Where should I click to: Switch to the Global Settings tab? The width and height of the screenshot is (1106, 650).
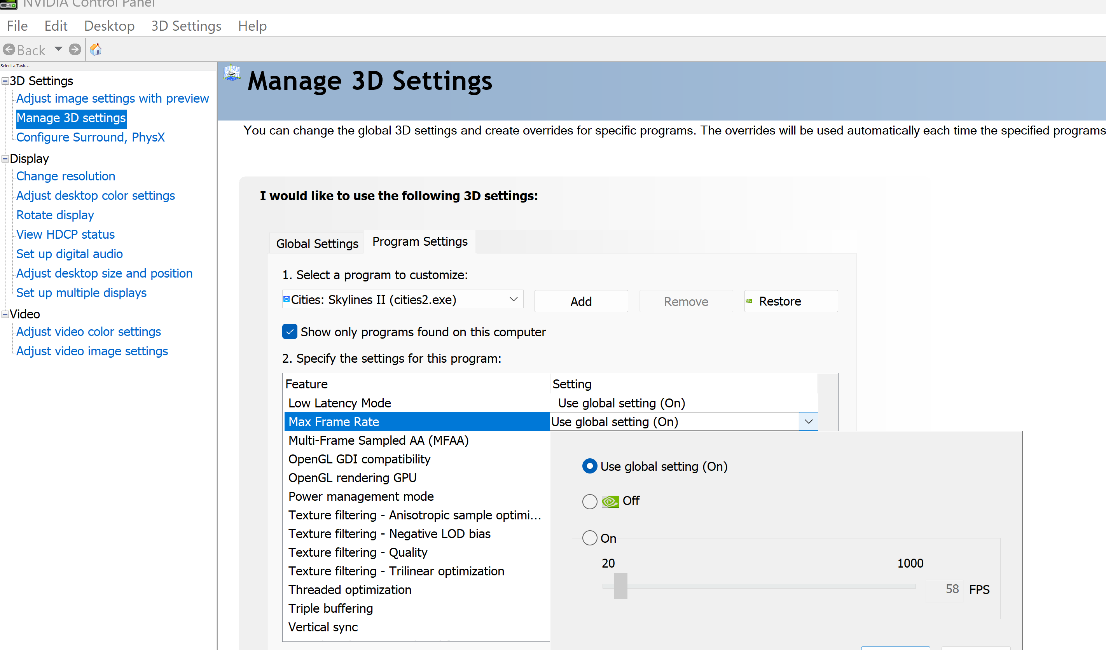point(317,244)
